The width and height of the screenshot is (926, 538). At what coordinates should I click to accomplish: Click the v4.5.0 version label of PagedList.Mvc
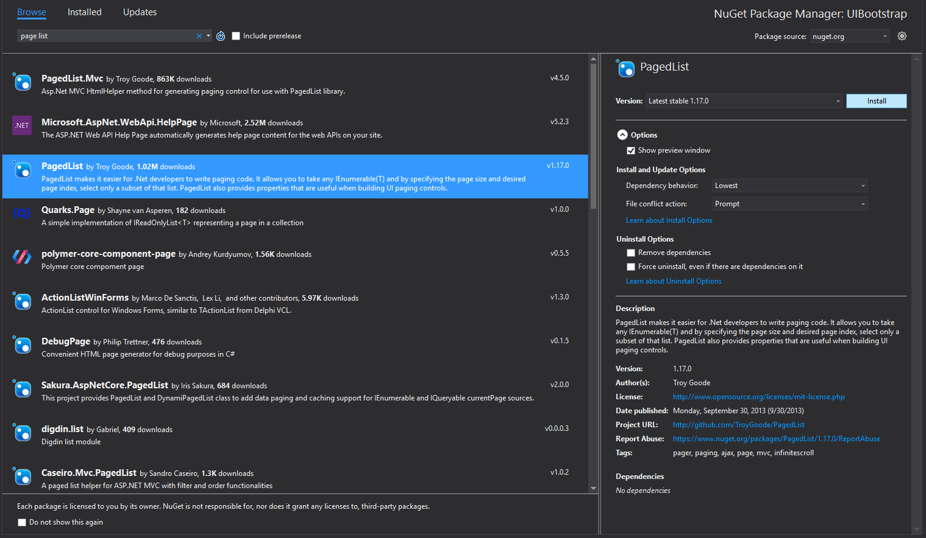point(559,78)
